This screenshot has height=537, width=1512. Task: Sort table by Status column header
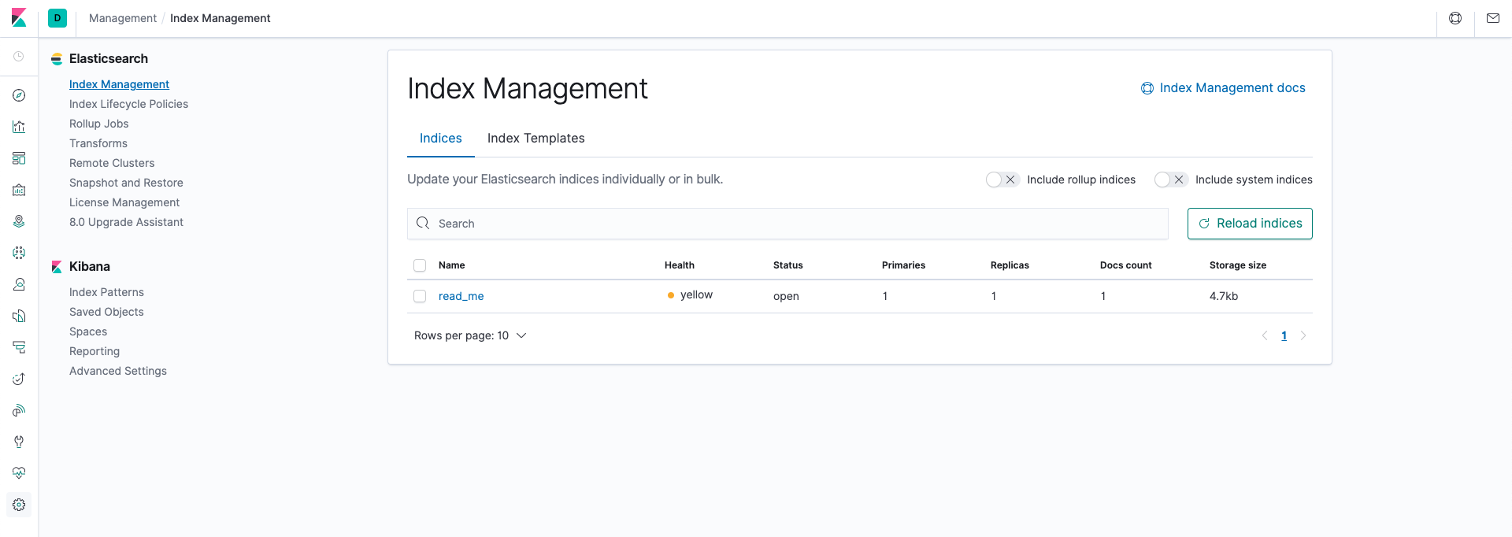[788, 265]
